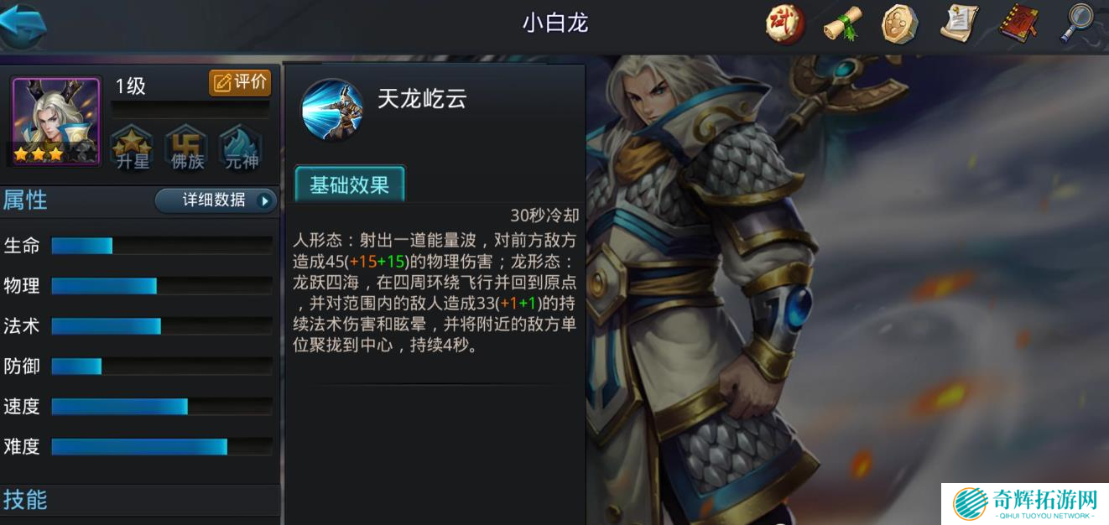The width and height of the screenshot is (1109, 525).
Task: Click the 评价 review button
Action: pos(240,82)
